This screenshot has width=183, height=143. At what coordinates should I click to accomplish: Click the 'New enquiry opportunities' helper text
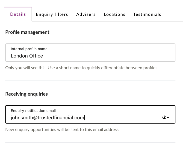[x=62, y=129]
